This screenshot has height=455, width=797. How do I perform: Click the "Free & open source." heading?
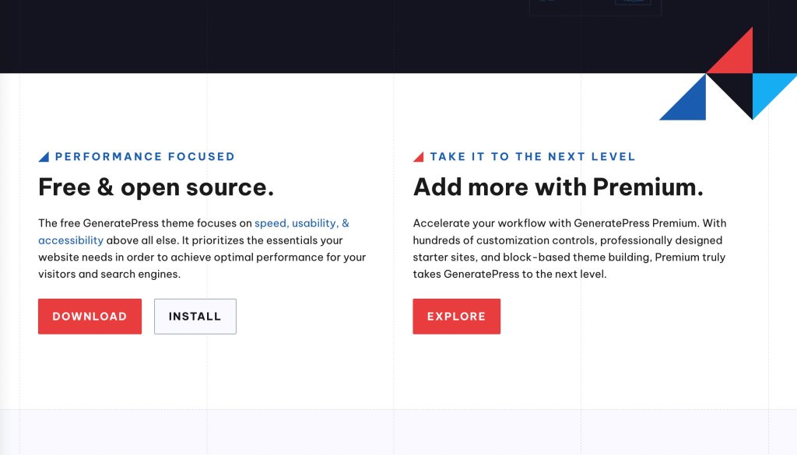[156, 187]
